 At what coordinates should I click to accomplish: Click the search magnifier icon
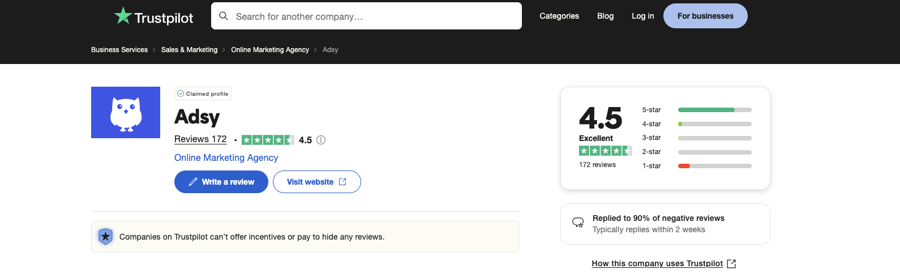point(224,16)
